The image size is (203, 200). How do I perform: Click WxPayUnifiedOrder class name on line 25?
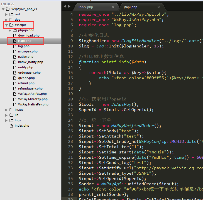tap(133, 126)
